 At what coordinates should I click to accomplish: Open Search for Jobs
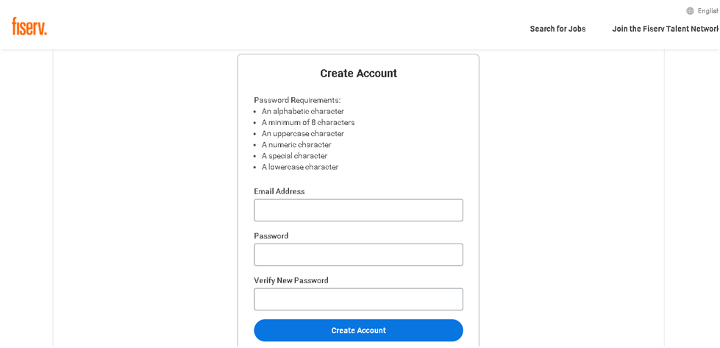coord(557,29)
